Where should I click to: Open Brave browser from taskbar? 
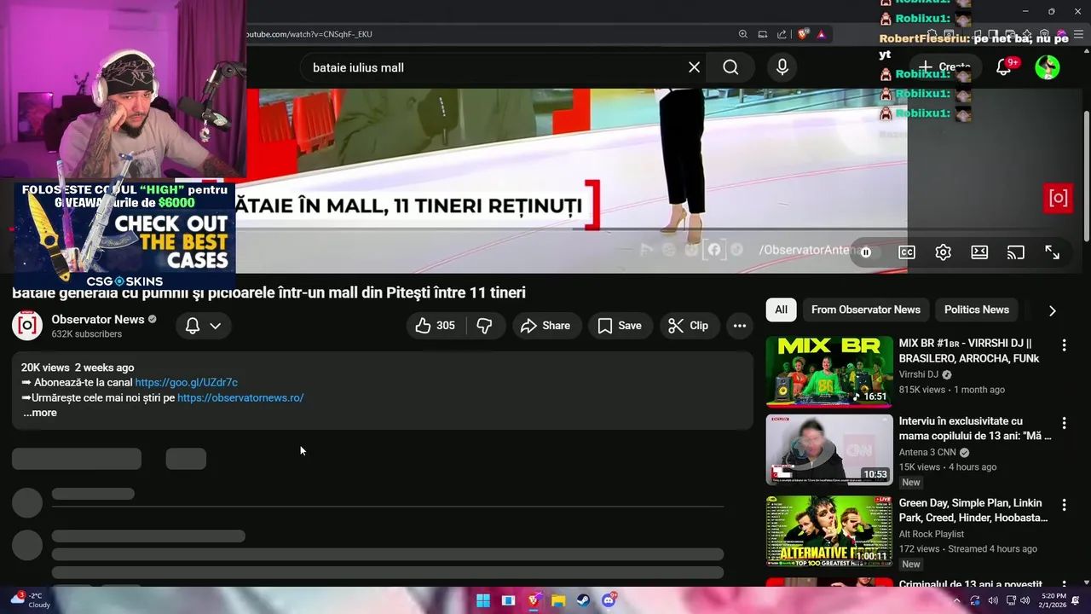coord(534,600)
